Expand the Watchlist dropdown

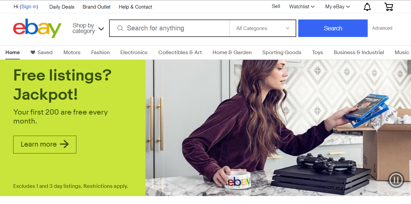point(302,7)
